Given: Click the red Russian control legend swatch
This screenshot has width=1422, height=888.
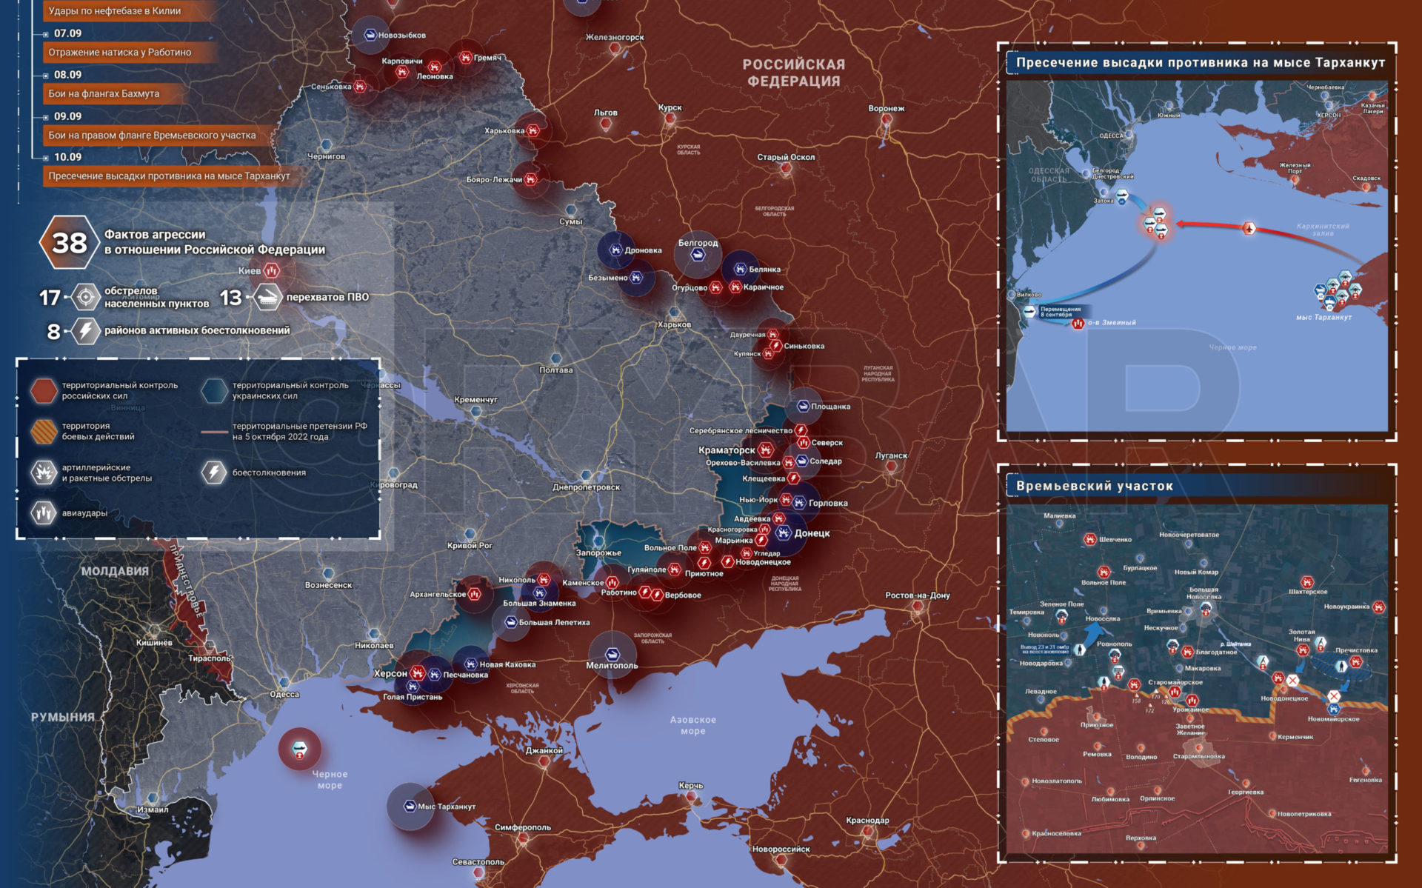Looking at the screenshot, I should tap(44, 390).
